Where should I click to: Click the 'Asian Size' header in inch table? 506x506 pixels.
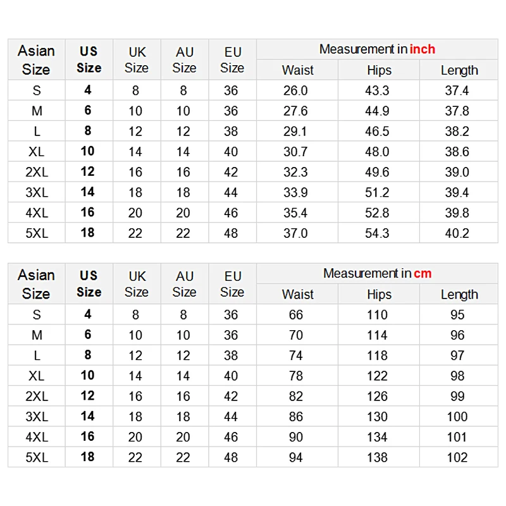[x=36, y=59]
